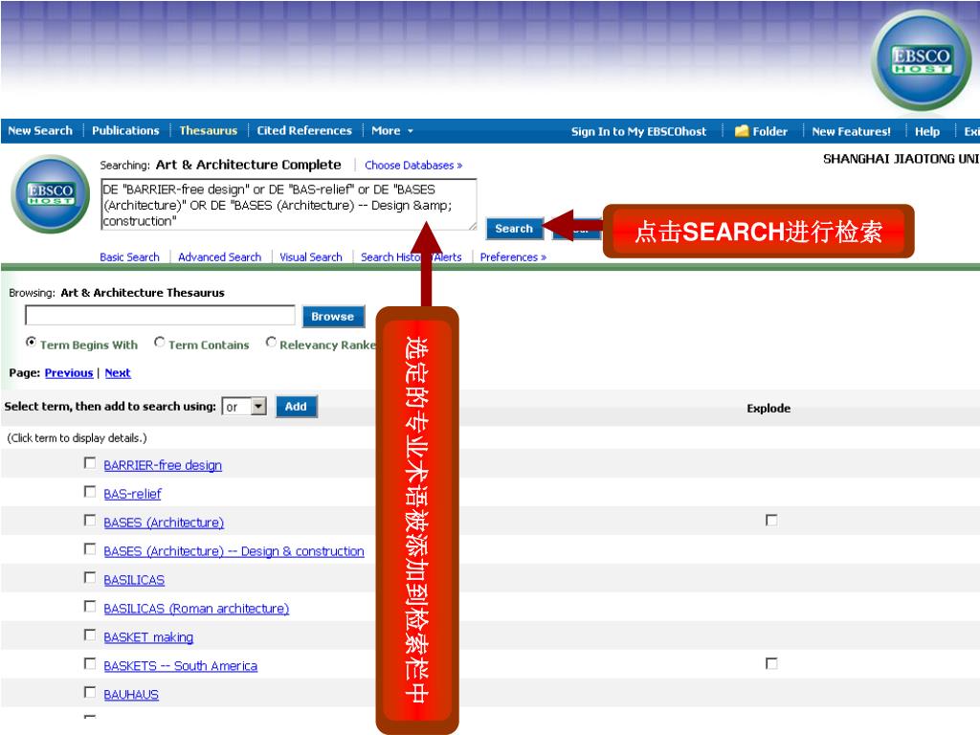Screen dimensions: 980x735
Task: Click the SHANGHAI JIAOTONG UNI text
Action: pos(901,160)
